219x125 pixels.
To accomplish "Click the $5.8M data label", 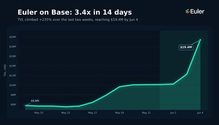I will [x=35, y=101].
